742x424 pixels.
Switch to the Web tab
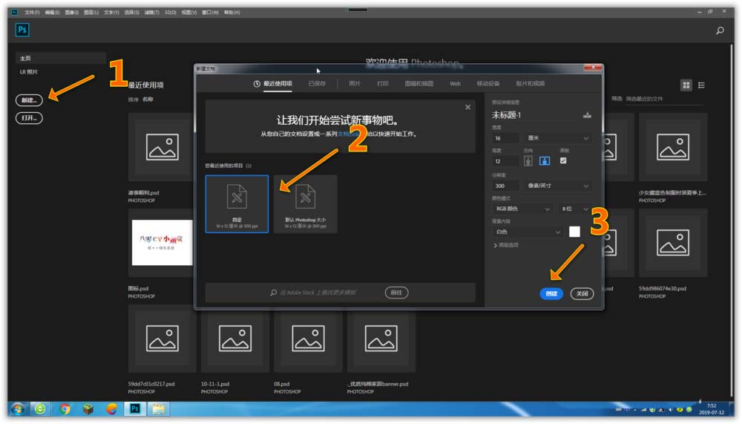click(x=455, y=84)
